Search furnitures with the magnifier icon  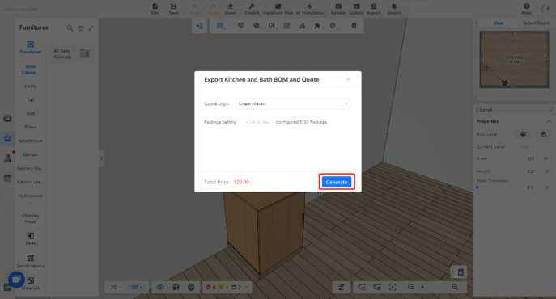[x=70, y=28]
